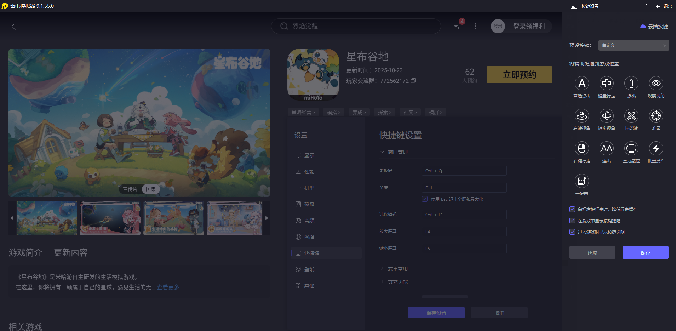Switch to the 网络 settings tab
The width and height of the screenshot is (676, 331).
pyautogui.click(x=309, y=236)
